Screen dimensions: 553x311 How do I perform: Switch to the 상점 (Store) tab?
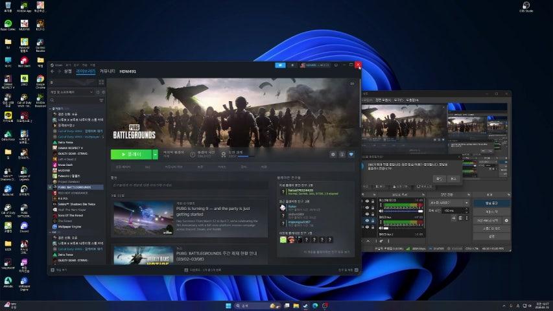[x=68, y=71]
